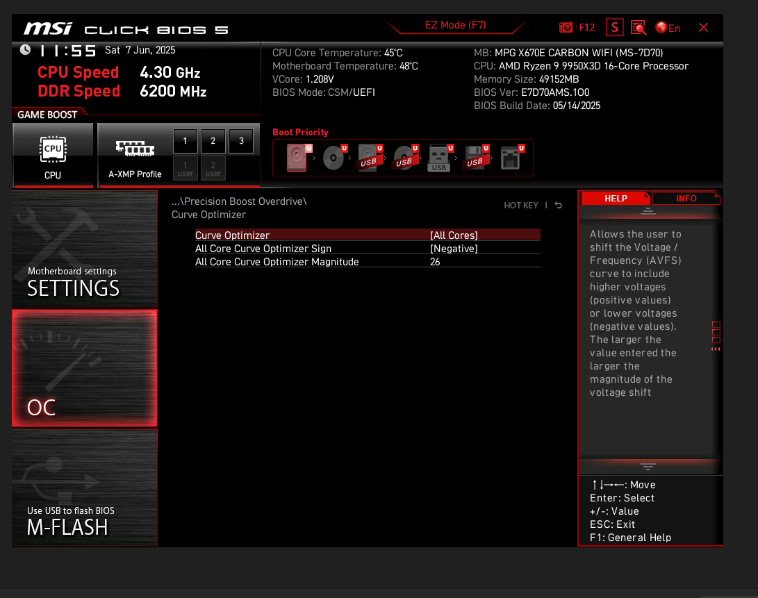This screenshot has width=758, height=598.
Task: Change All Core Curve Optimizer Sign [Negative]
Action: (368, 249)
